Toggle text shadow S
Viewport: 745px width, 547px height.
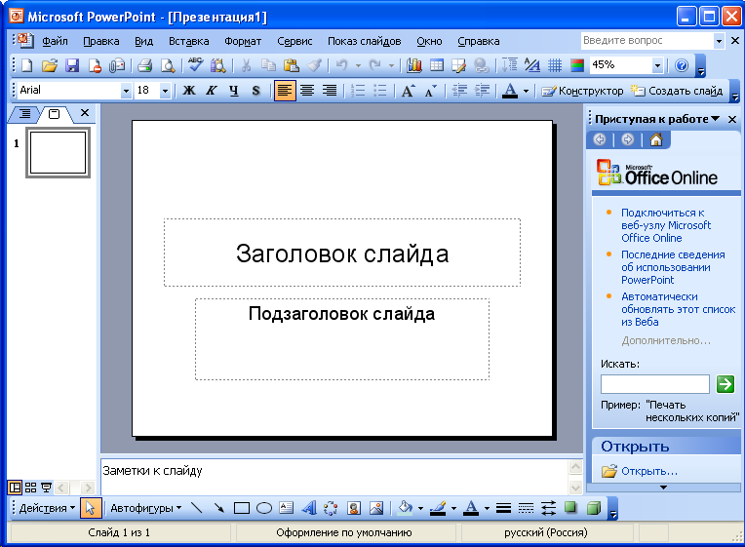255,91
